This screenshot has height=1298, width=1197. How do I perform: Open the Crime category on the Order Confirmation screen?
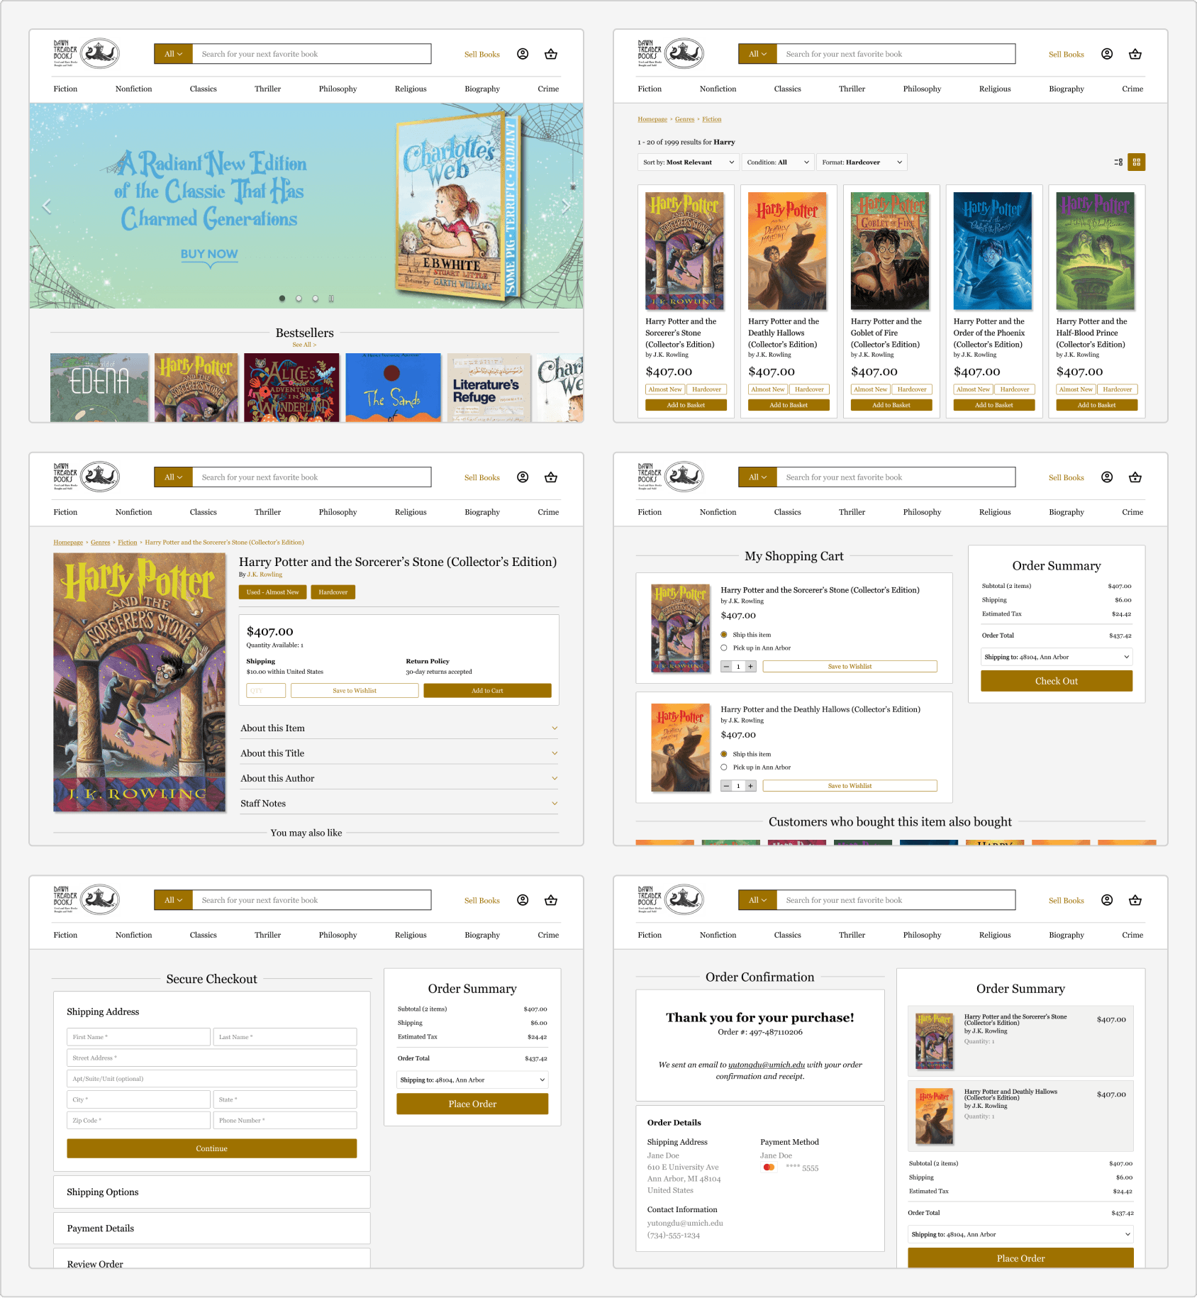tap(1132, 935)
